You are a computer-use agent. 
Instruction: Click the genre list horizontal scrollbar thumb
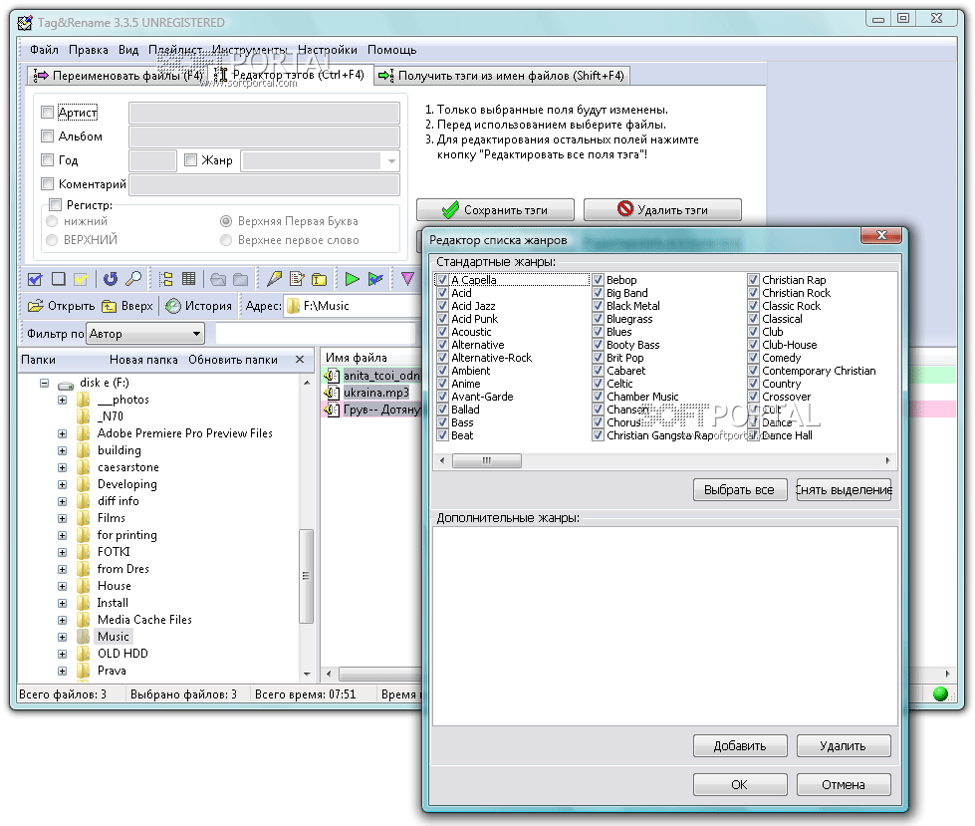pyautogui.click(x=487, y=461)
